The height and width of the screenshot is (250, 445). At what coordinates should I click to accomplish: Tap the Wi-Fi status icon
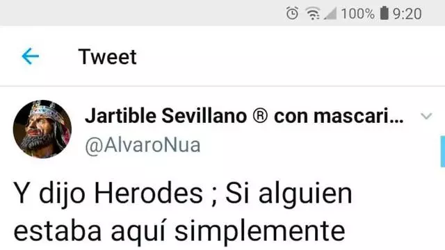click(x=312, y=14)
